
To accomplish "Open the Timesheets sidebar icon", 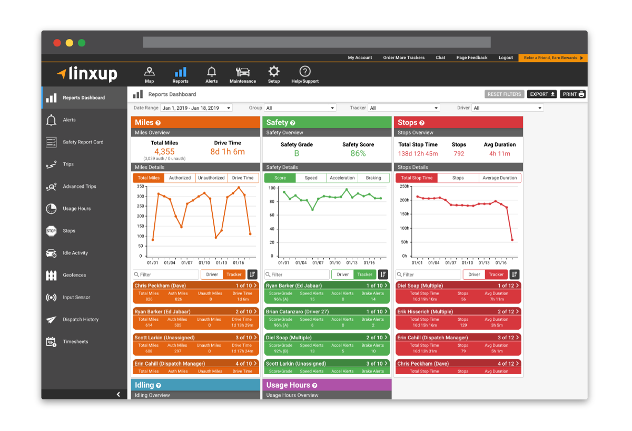I will [51, 341].
